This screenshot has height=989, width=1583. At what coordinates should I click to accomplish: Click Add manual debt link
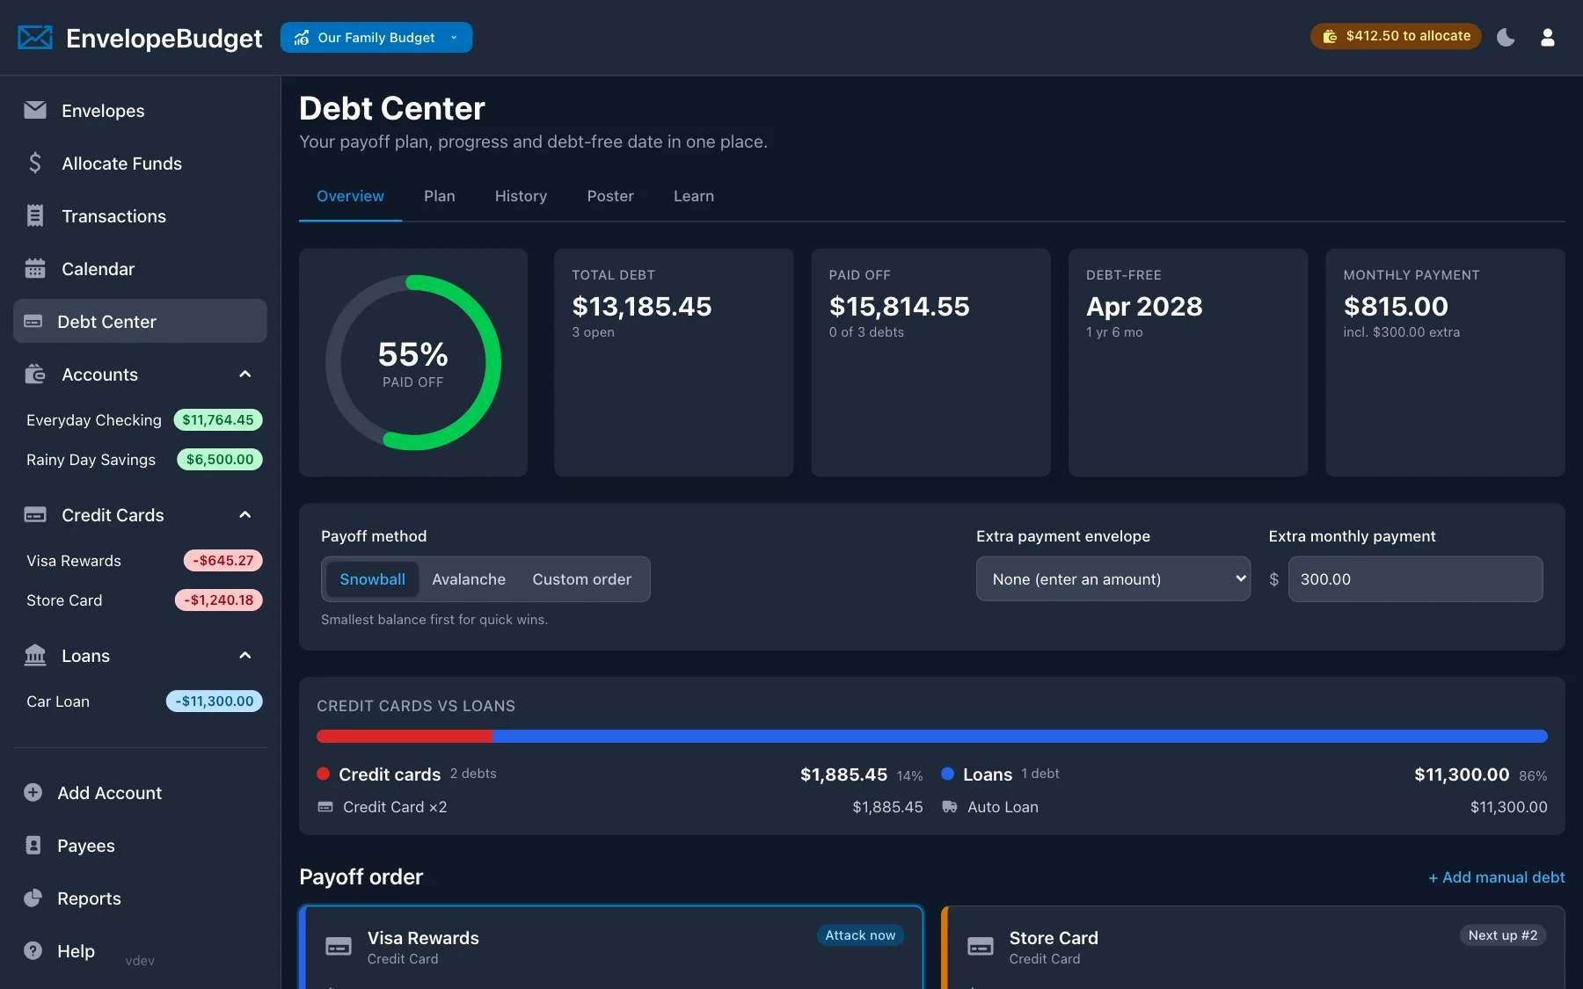point(1496,877)
